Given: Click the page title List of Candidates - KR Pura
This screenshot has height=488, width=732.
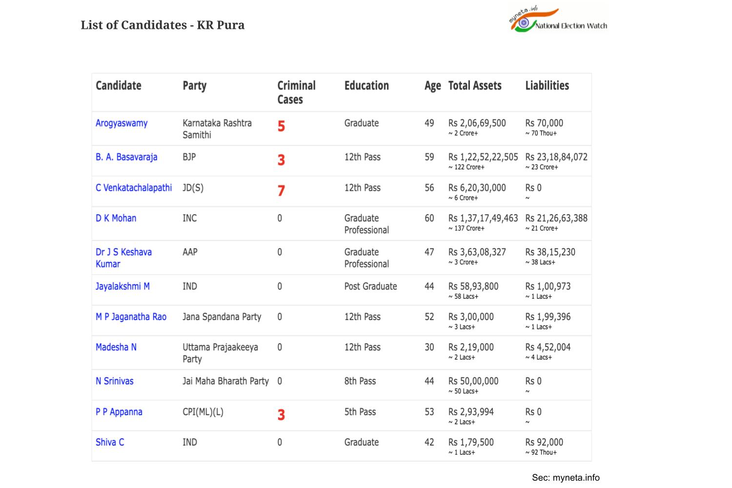Looking at the screenshot, I should [163, 25].
